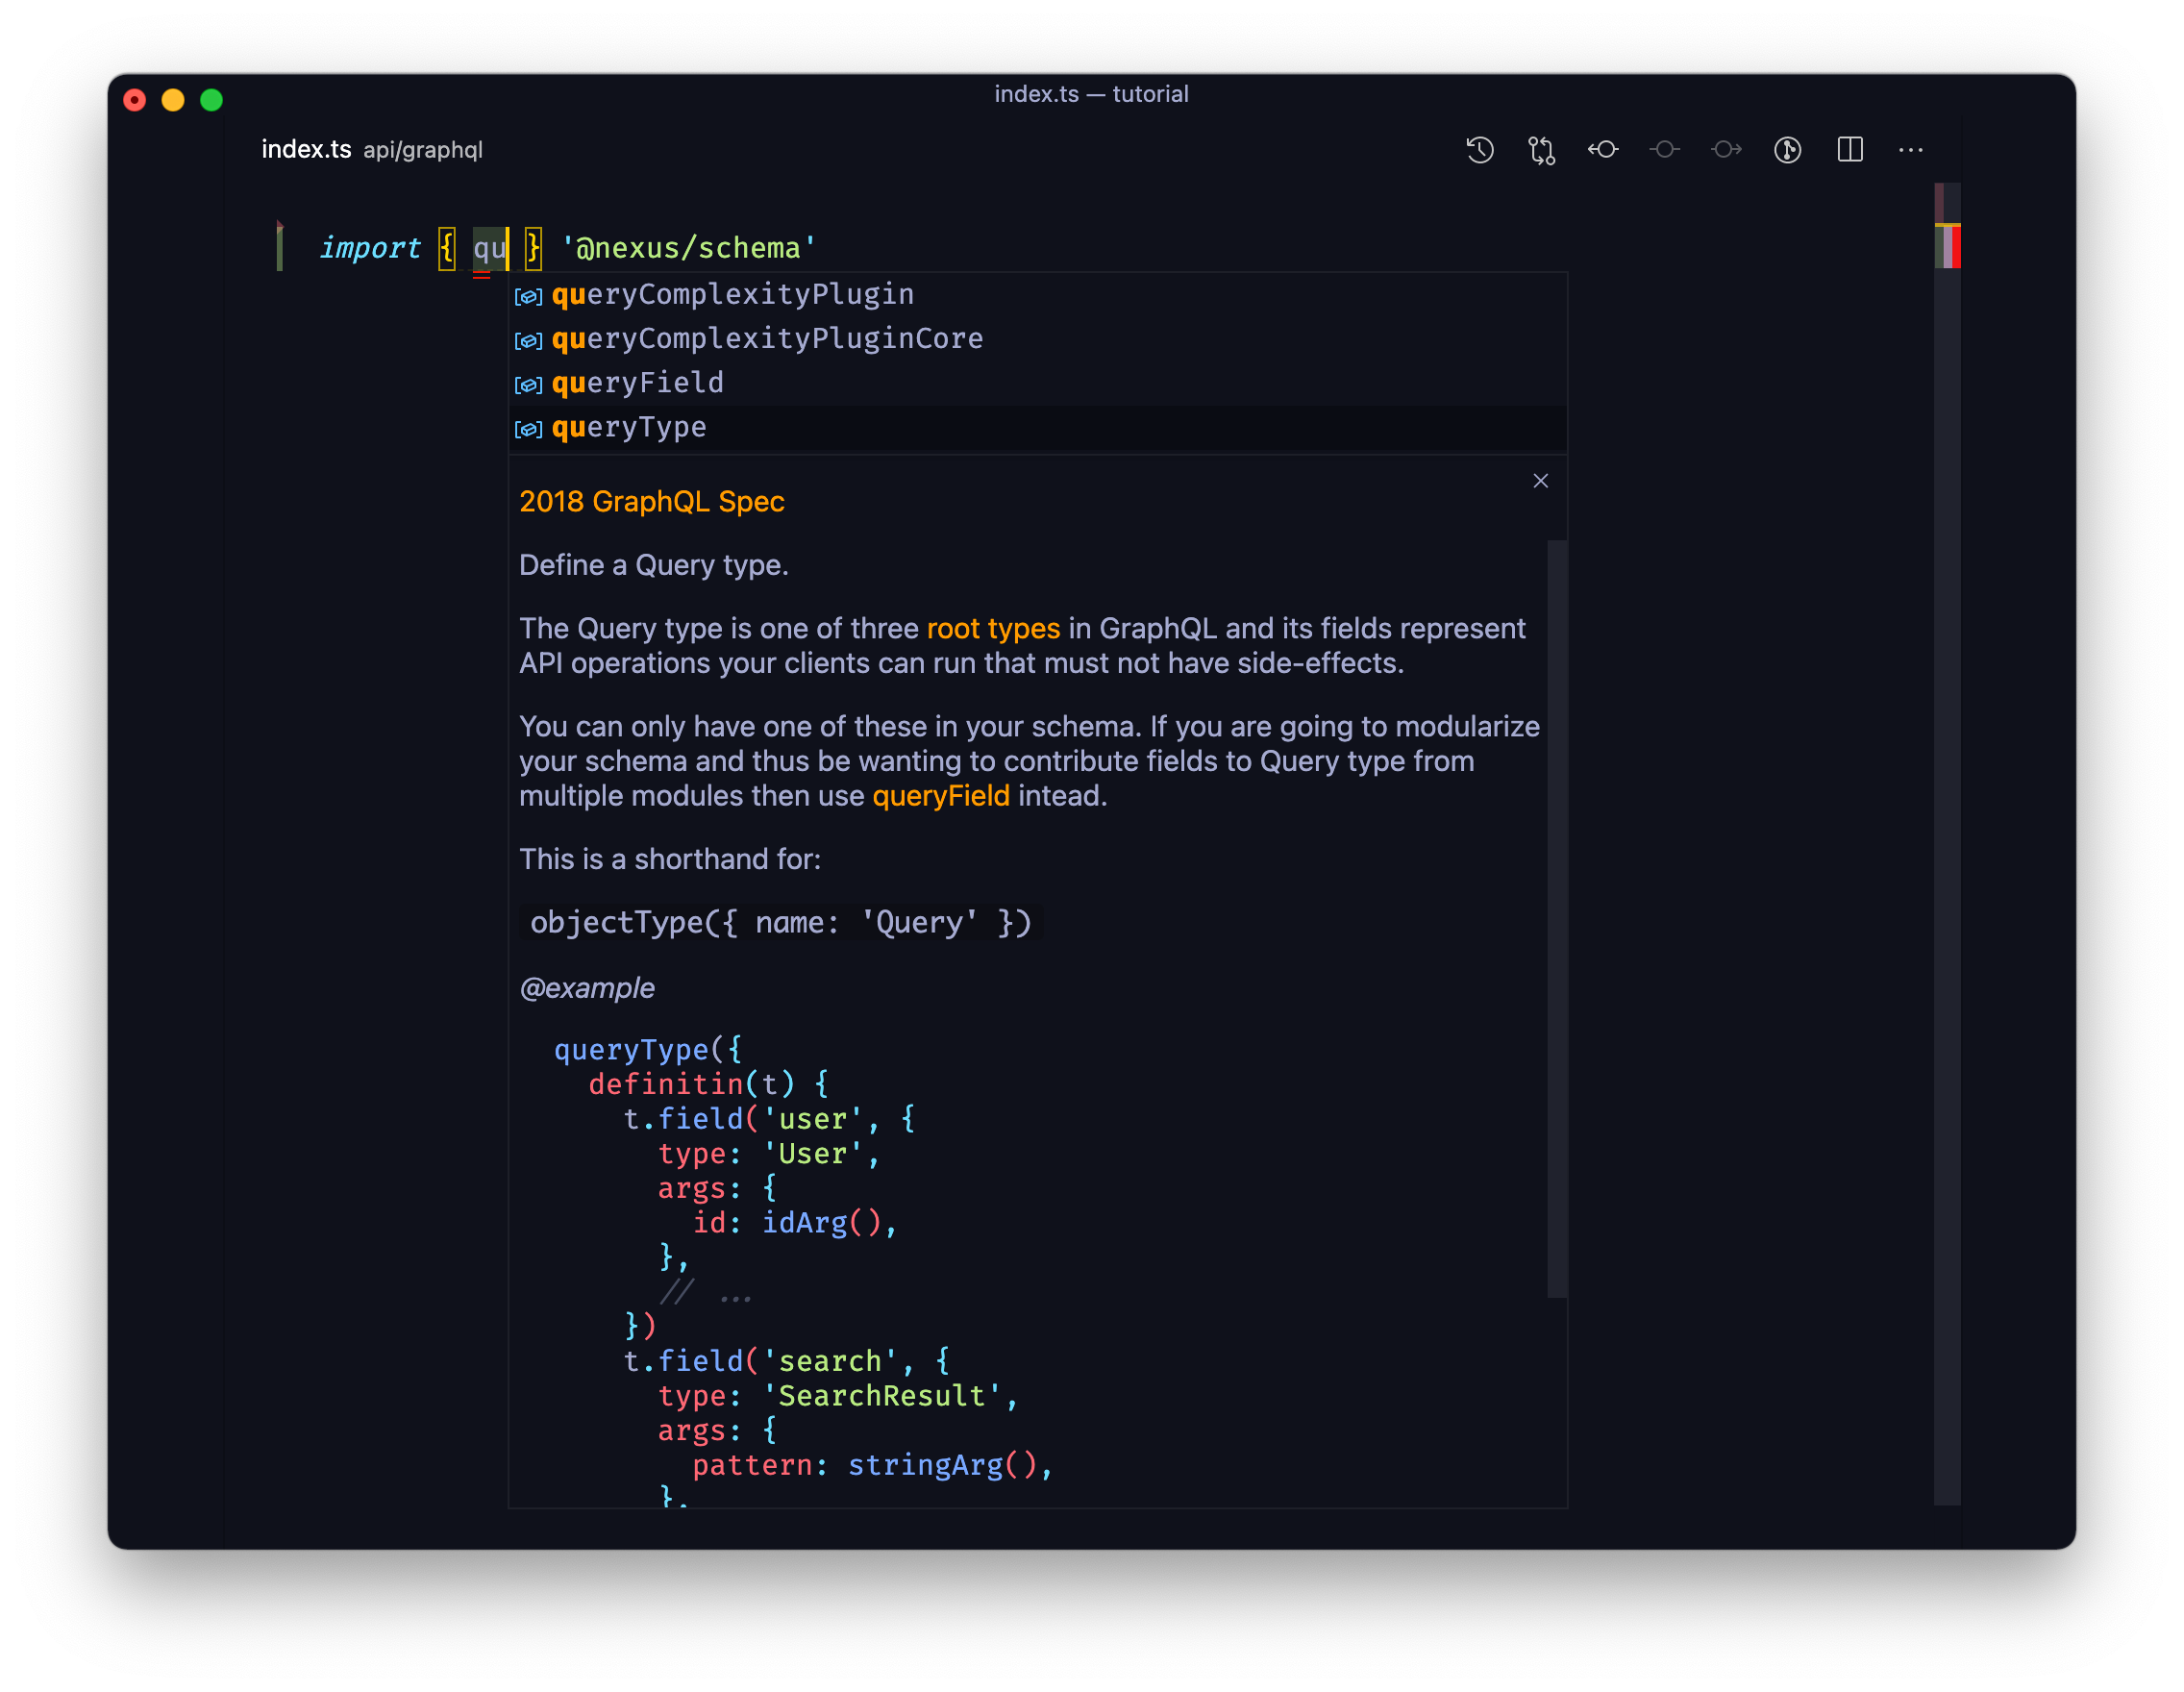Screen dimensions: 2184x1692
Task: Follow the queryField link in documentation
Action: click(x=941, y=795)
